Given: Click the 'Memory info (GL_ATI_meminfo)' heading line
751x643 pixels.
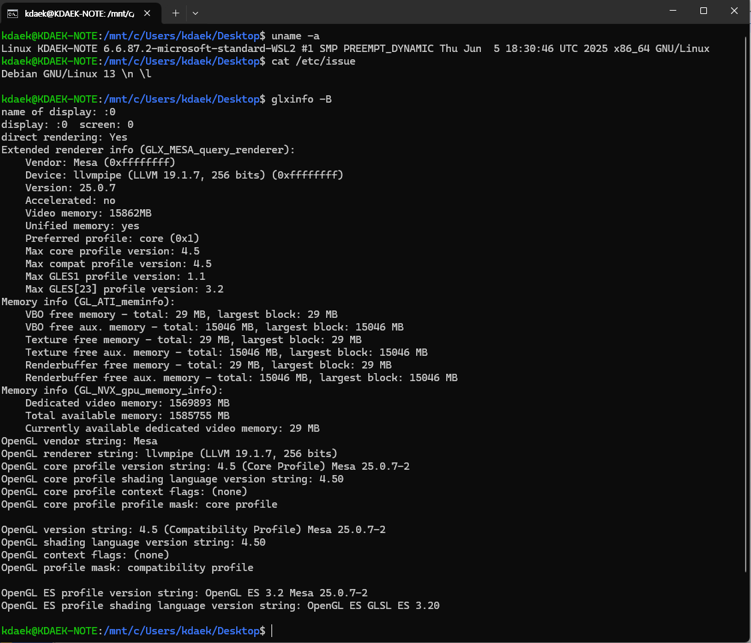Looking at the screenshot, I should coord(89,302).
